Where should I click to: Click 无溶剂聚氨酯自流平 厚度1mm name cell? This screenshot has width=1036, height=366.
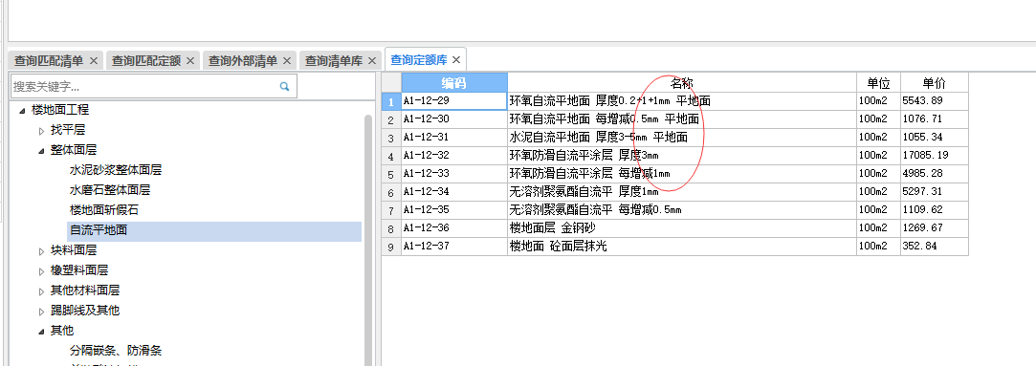[x=681, y=192]
